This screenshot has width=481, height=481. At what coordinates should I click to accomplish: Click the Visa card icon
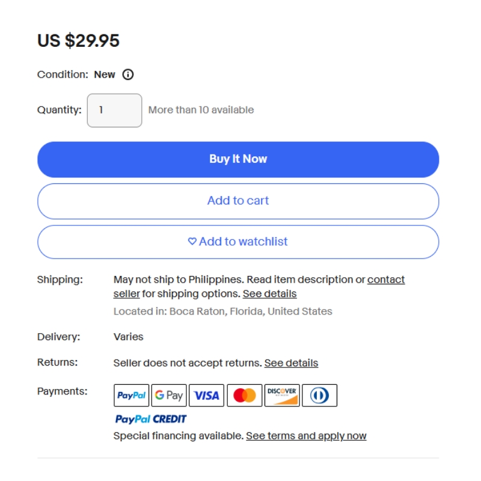207,396
